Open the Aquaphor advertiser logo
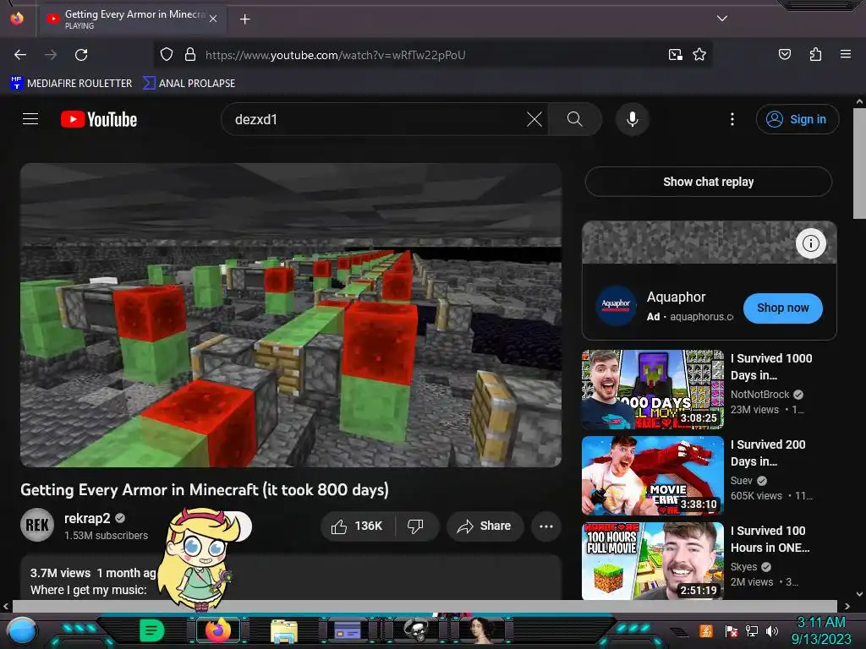 coord(616,305)
